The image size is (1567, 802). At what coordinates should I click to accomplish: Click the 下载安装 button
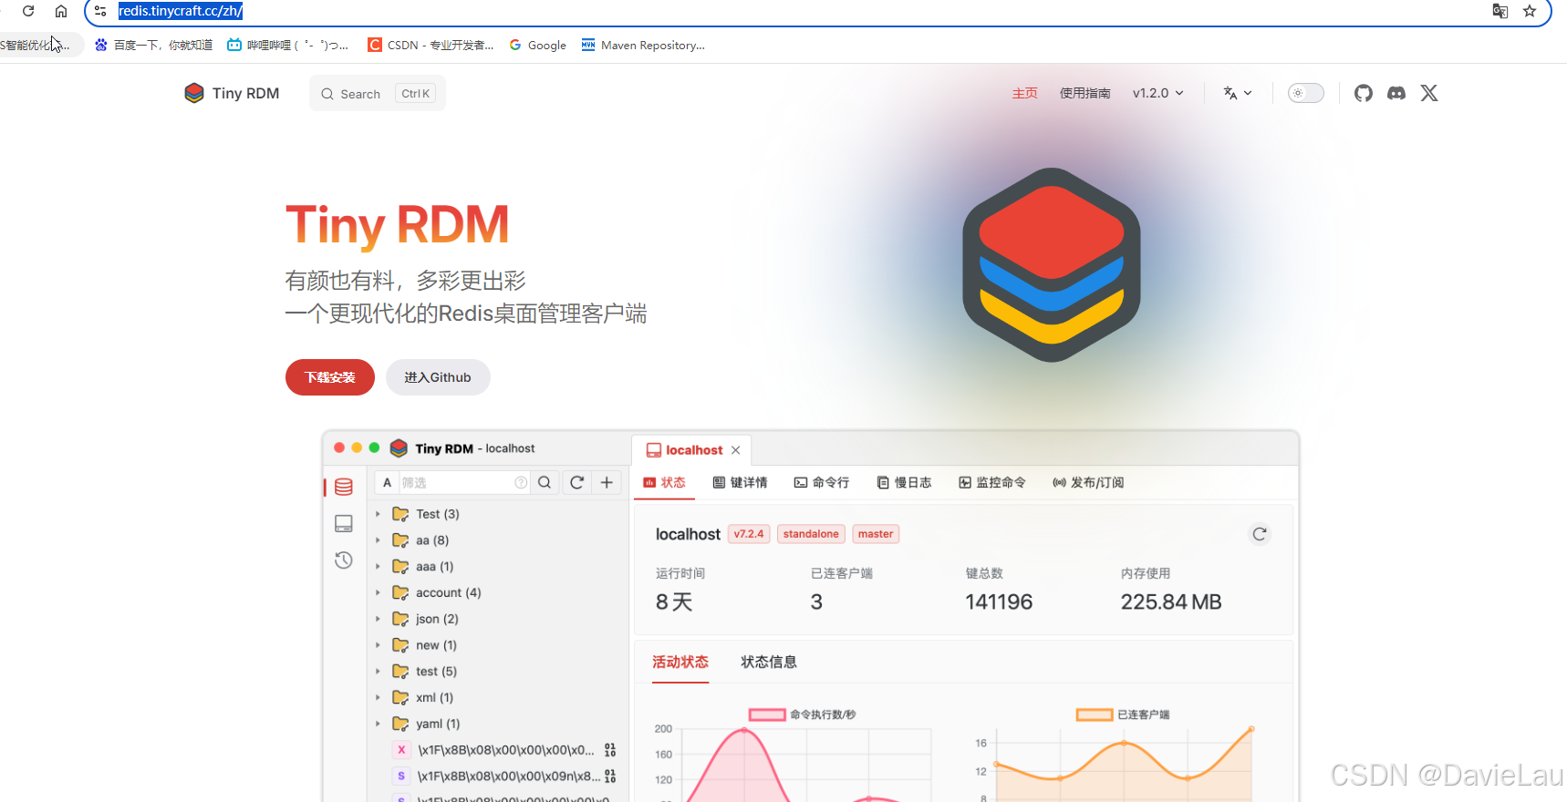coord(330,377)
